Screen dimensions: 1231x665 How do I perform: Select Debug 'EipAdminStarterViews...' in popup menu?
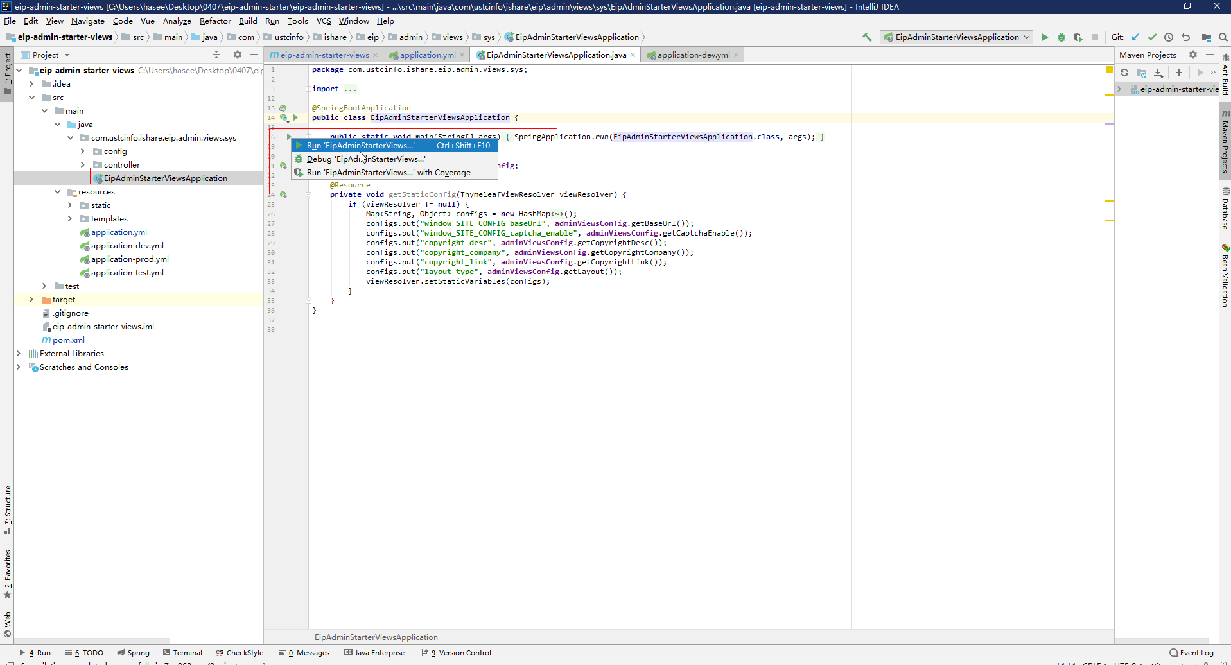point(365,159)
